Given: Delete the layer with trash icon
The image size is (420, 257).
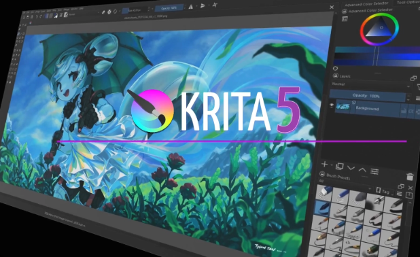Looking at the screenshot, I should [410, 177].
